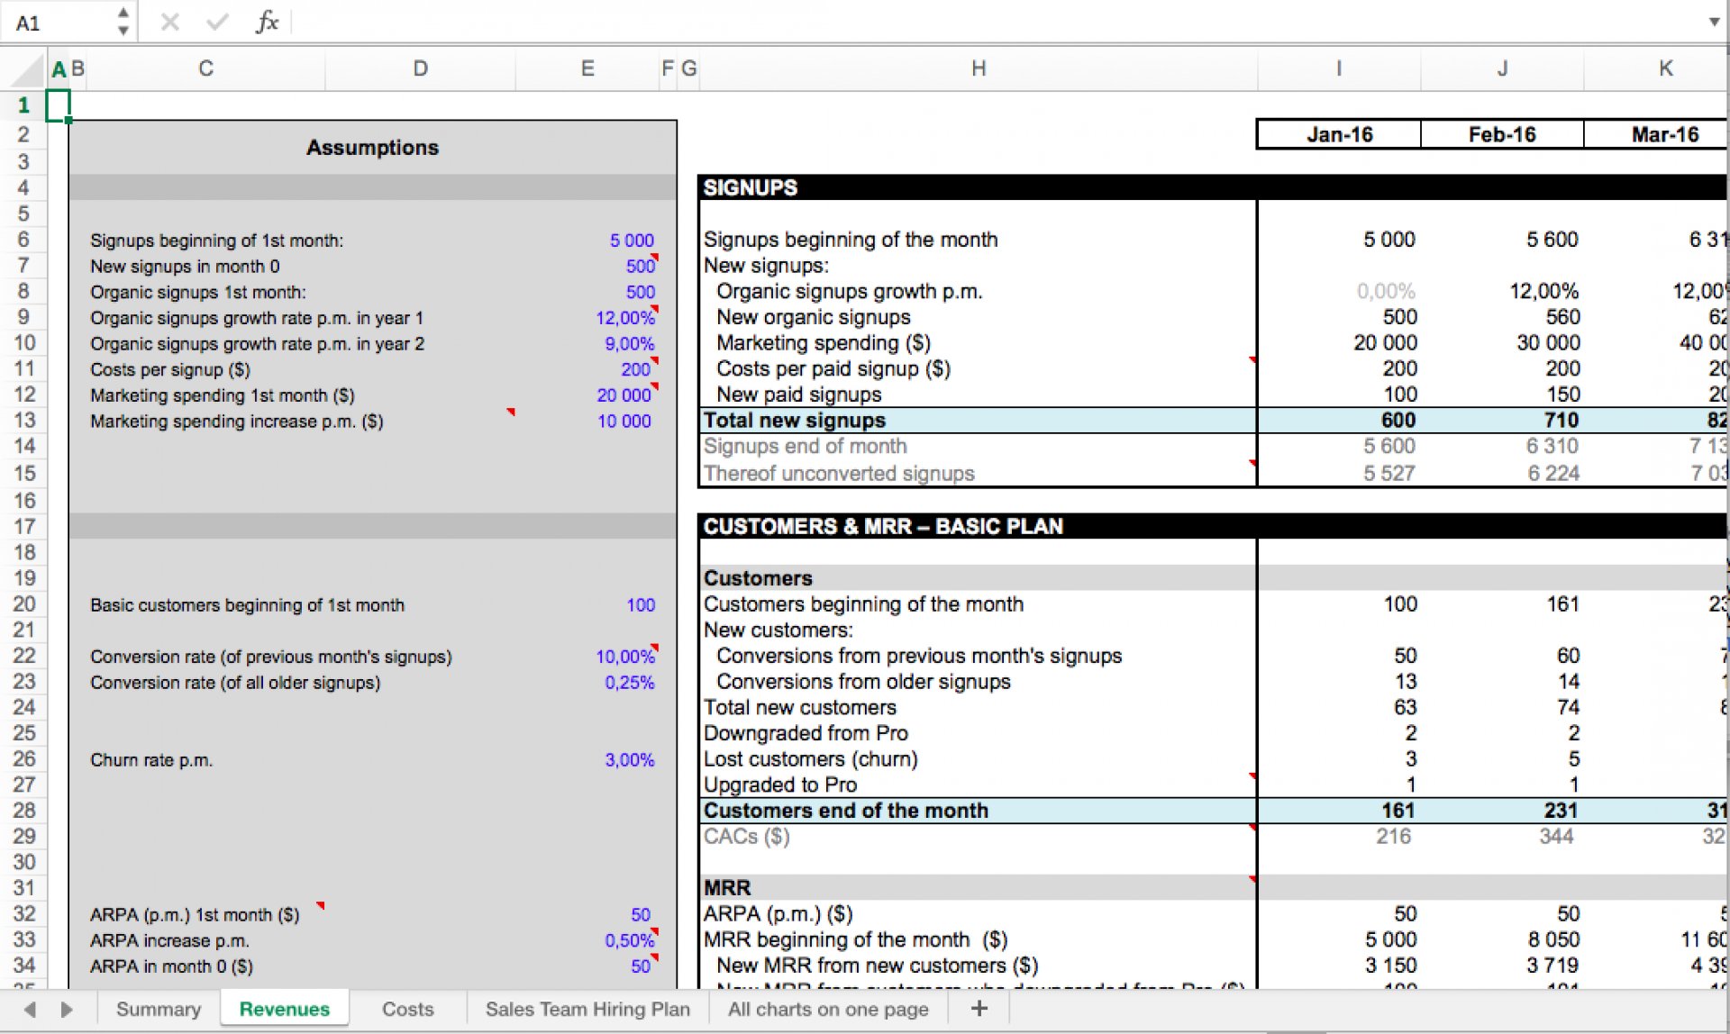Select column H header
This screenshot has height=1034, width=1730.
(979, 68)
